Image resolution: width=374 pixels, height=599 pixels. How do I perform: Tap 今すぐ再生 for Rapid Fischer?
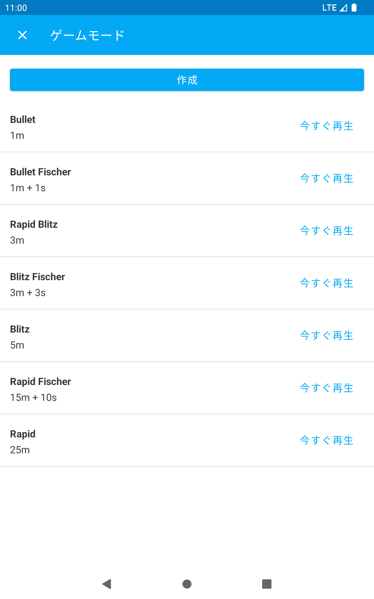click(x=326, y=388)
